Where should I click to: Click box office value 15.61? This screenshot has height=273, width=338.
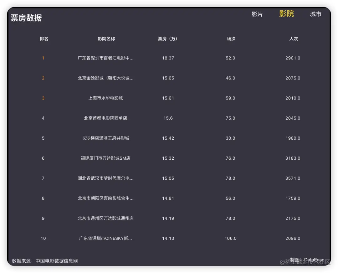click(x=168, y=98)
